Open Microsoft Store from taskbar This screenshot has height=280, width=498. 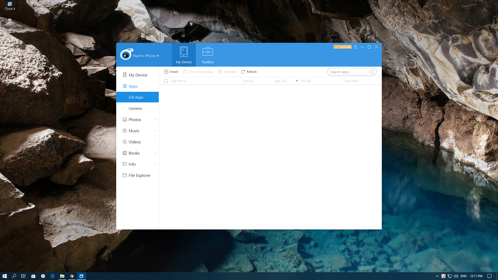coord(33,276)
